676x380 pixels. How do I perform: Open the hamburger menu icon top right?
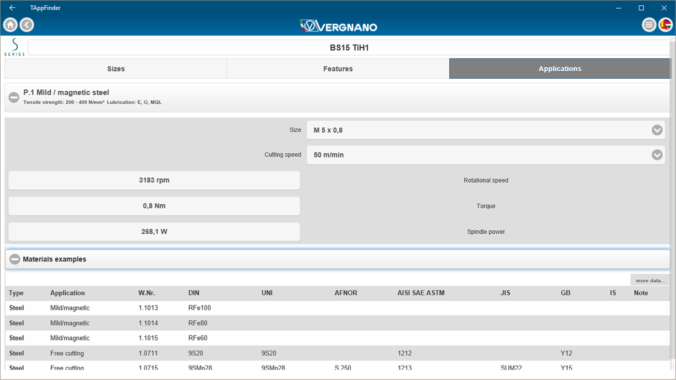(649, 24)
